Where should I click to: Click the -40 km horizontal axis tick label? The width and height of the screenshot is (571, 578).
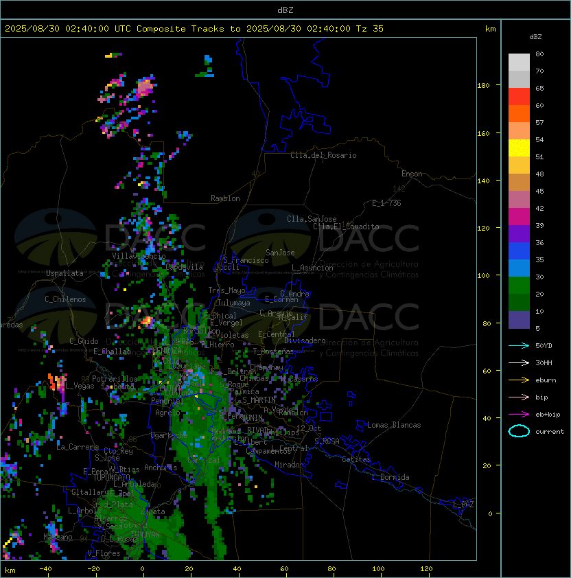[x=45, y=569]
